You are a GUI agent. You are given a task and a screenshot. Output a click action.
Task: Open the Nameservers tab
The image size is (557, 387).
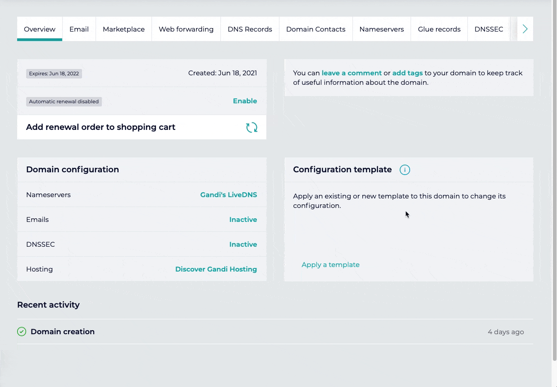pyautogui.click(x=381, y=29)
